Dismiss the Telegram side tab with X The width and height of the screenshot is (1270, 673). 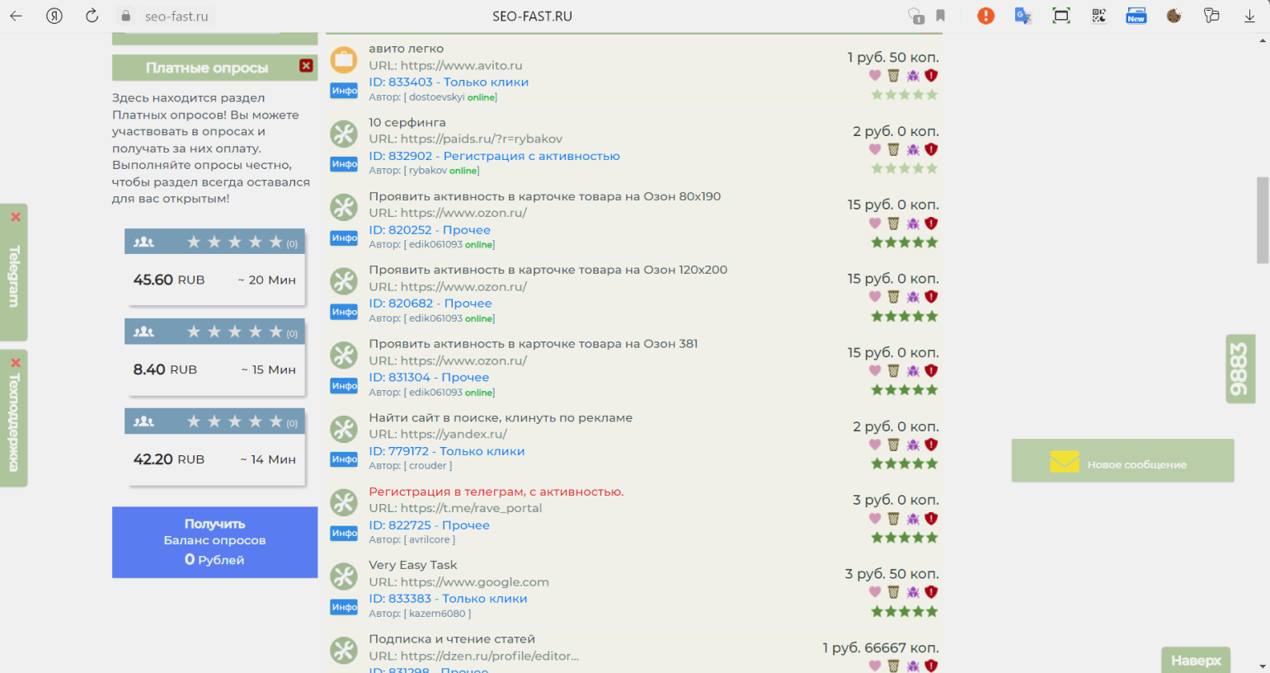pos(15,217)
